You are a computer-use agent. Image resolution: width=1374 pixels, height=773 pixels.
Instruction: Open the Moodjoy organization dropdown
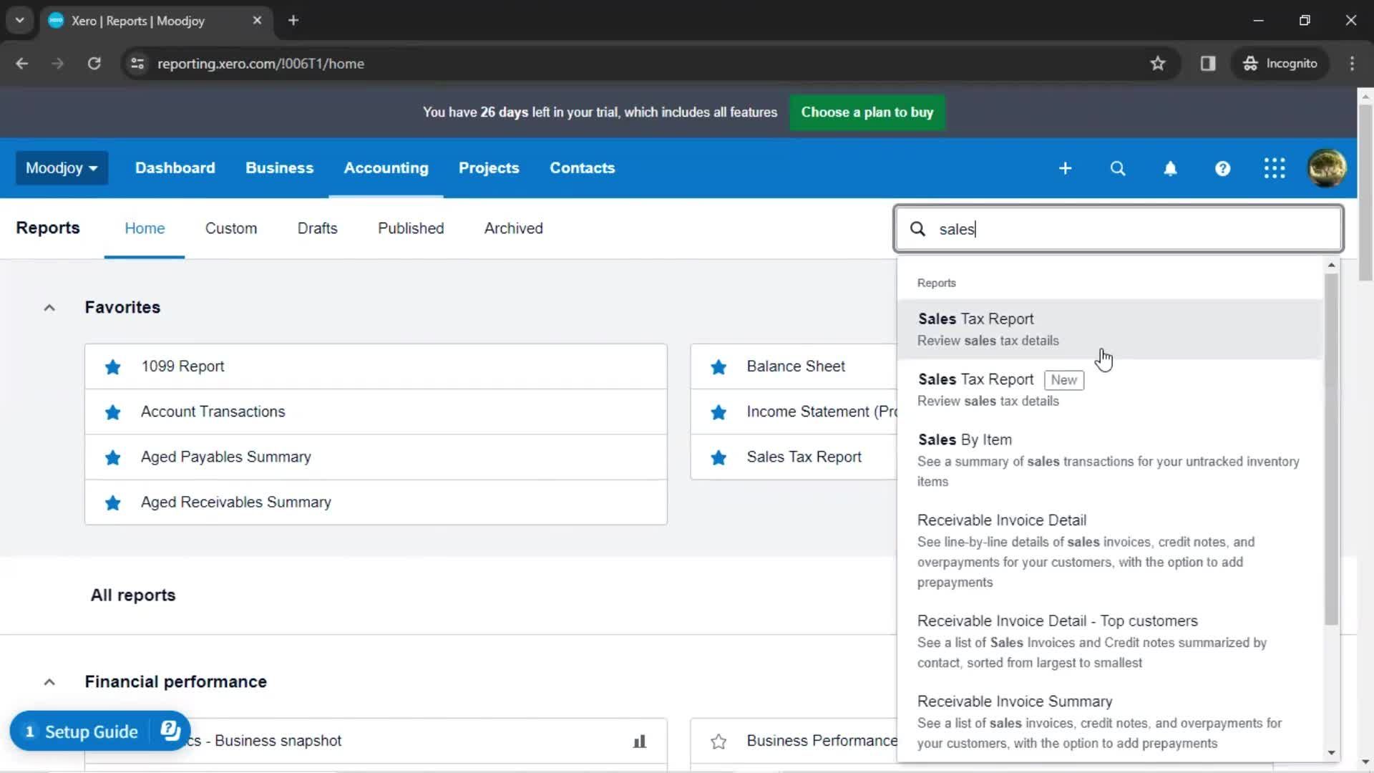coord(62,168)
